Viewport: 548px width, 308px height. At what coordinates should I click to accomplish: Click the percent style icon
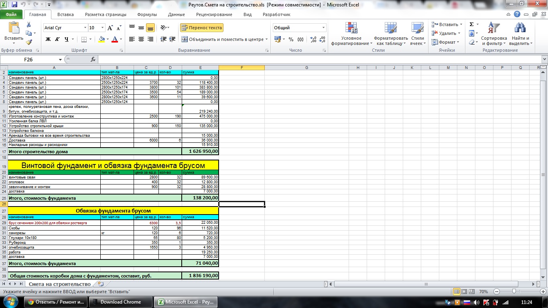tap(291, 39)
